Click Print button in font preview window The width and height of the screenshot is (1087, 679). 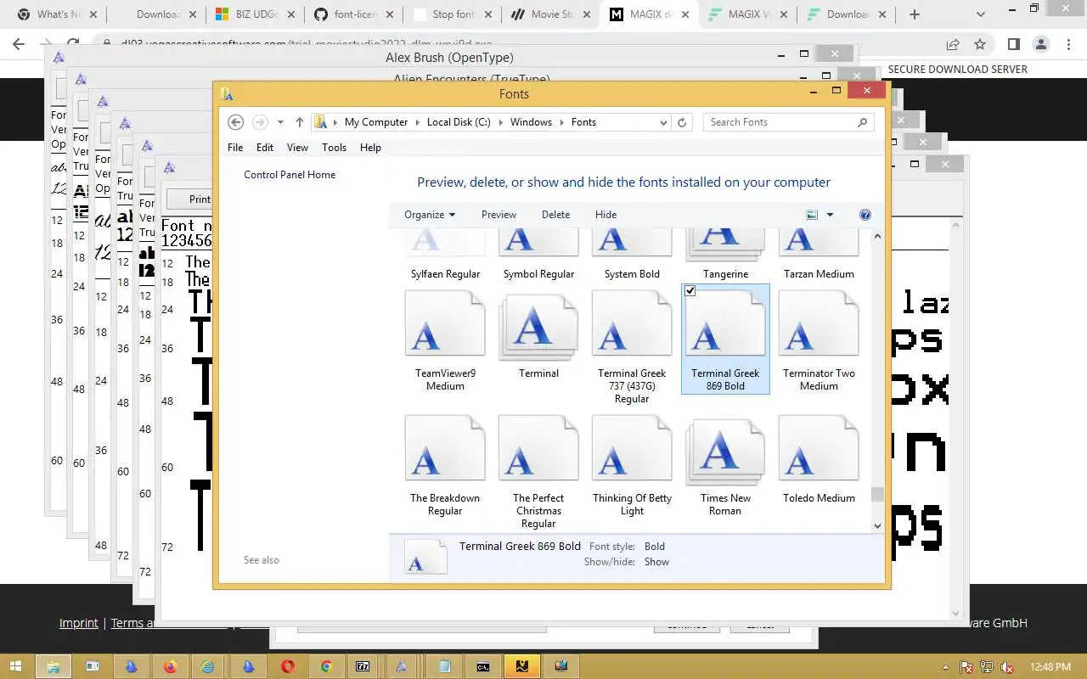[200, 199]
